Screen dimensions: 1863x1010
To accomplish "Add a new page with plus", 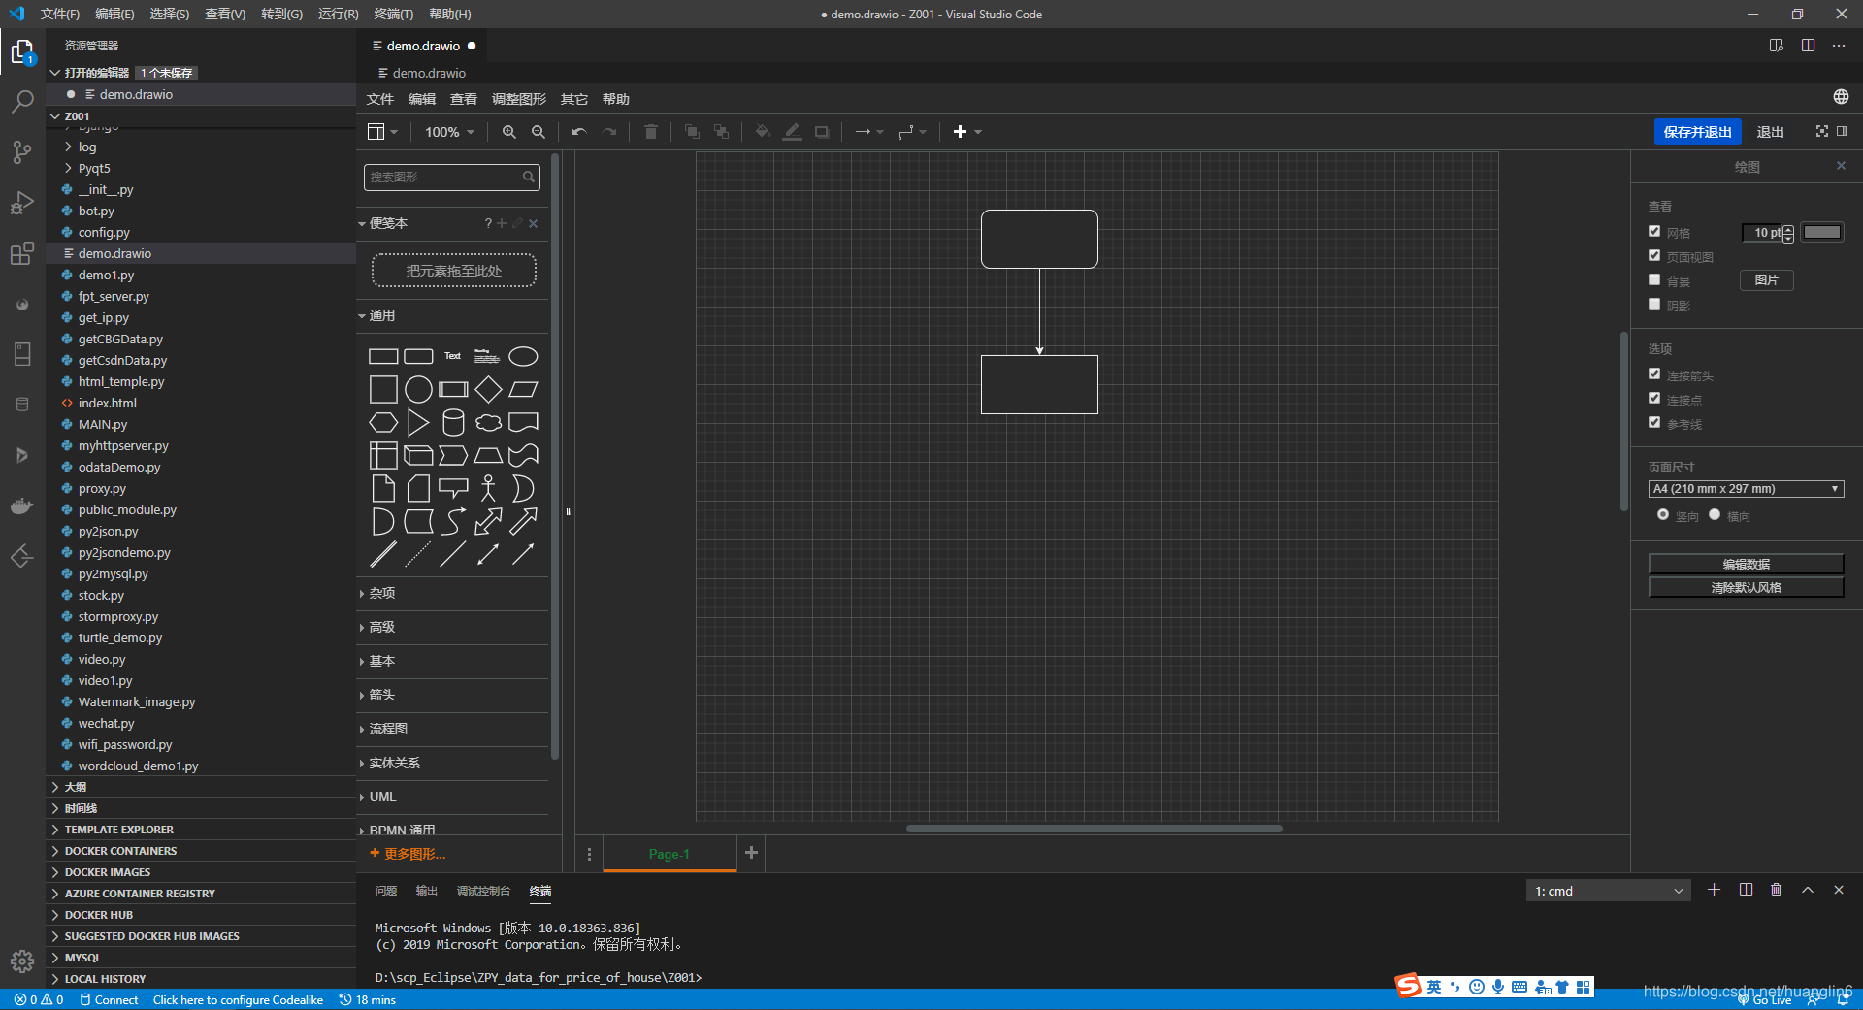I will pos(751,852).
